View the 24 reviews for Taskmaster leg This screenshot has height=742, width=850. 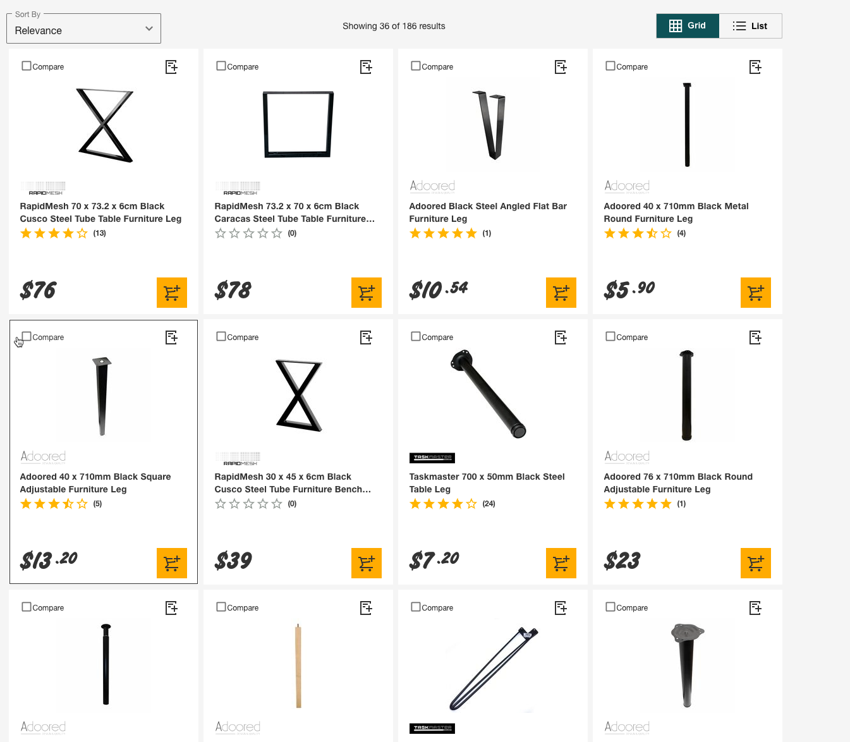pyautogui.click(x=489, y=504)
